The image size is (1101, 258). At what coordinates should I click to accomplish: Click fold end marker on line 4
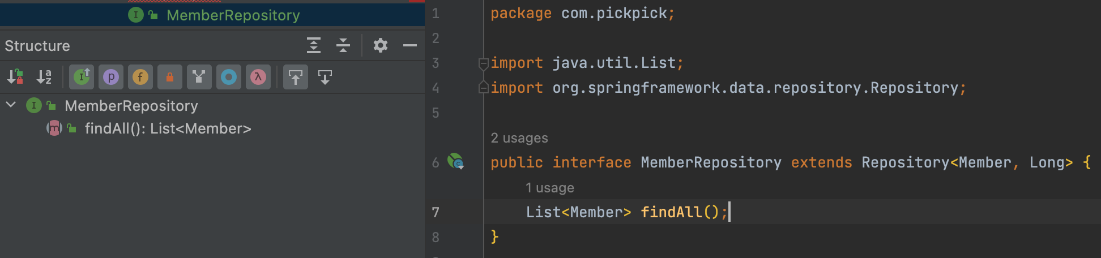pos(483,88)
